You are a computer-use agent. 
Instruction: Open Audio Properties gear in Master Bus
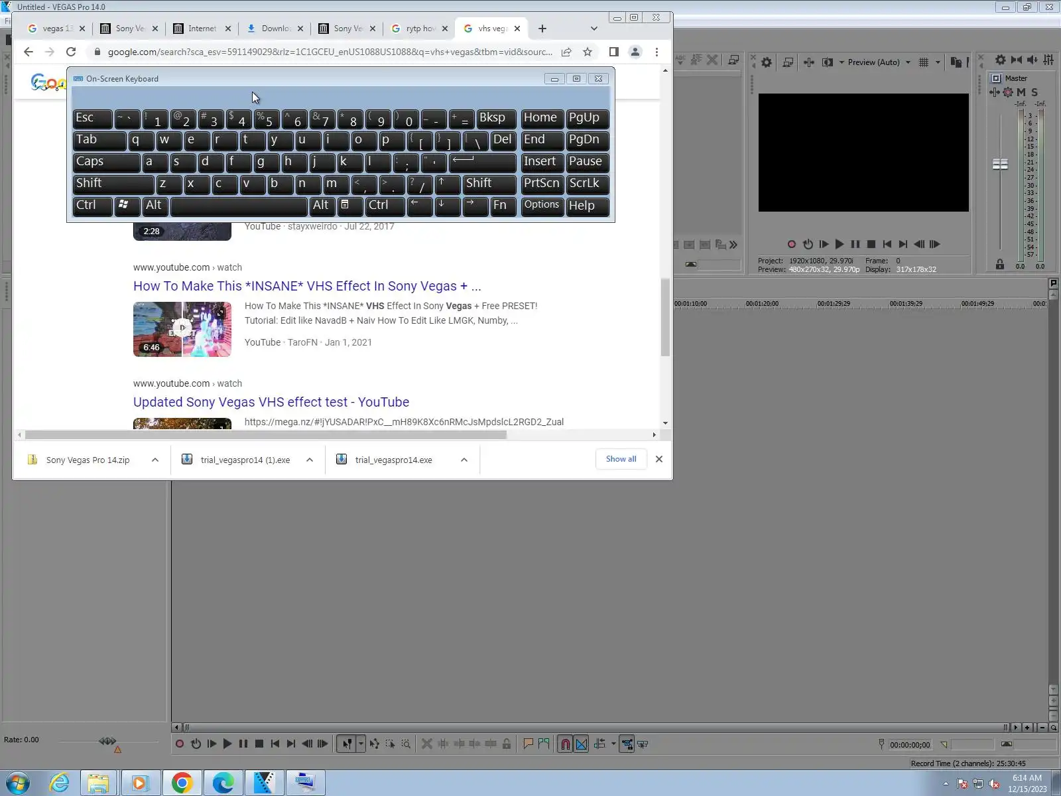pyautogui.click(x=1001, y=60)
